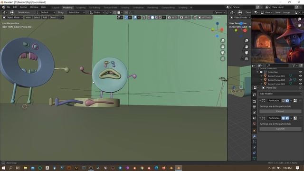Screen dimensions: 304x171
Task: Hide BezierCurve.002 via eye icon
Action: coord(300,80)
